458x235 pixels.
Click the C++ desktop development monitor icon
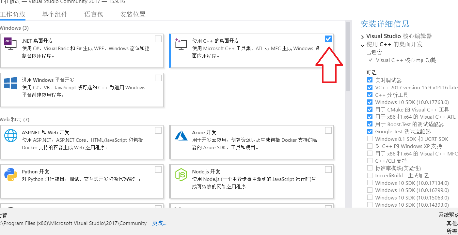[181, 44]
